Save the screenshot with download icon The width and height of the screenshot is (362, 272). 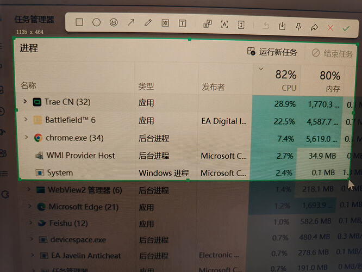pos(282,26)
